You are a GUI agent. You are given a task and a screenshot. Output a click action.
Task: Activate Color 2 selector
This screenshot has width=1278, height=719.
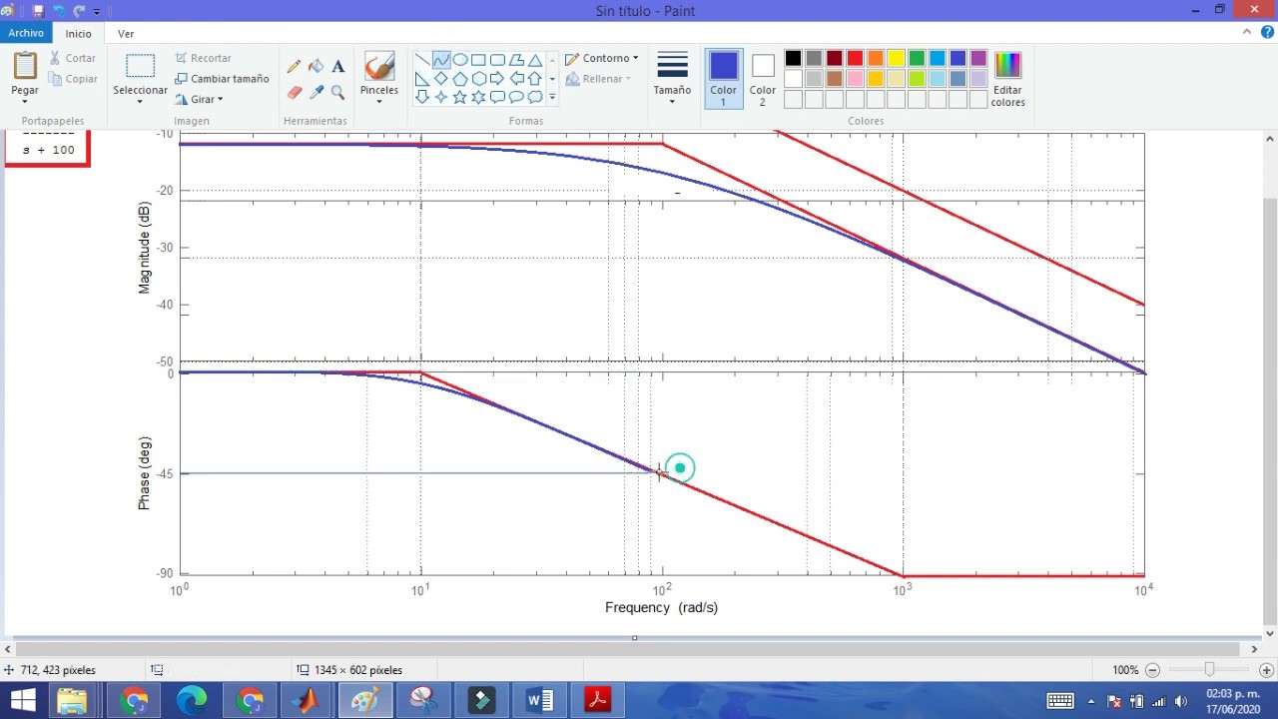[763, 79]
